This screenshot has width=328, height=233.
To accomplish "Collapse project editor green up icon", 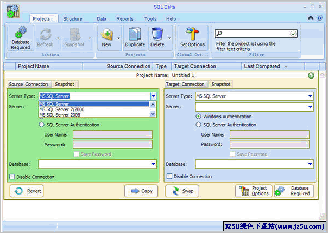I will 311,75.
